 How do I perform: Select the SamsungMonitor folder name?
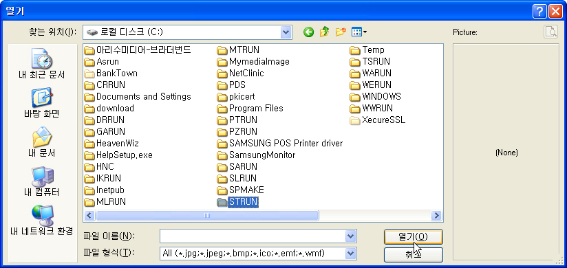[262, 155]
